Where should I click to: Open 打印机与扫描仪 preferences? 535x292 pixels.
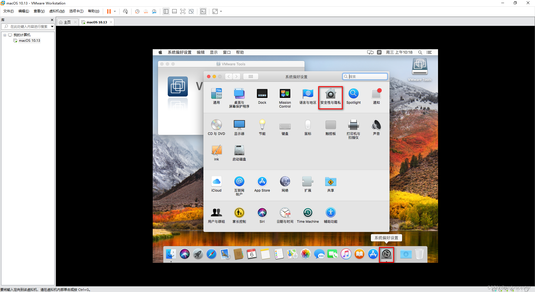(x=354, y=129)
